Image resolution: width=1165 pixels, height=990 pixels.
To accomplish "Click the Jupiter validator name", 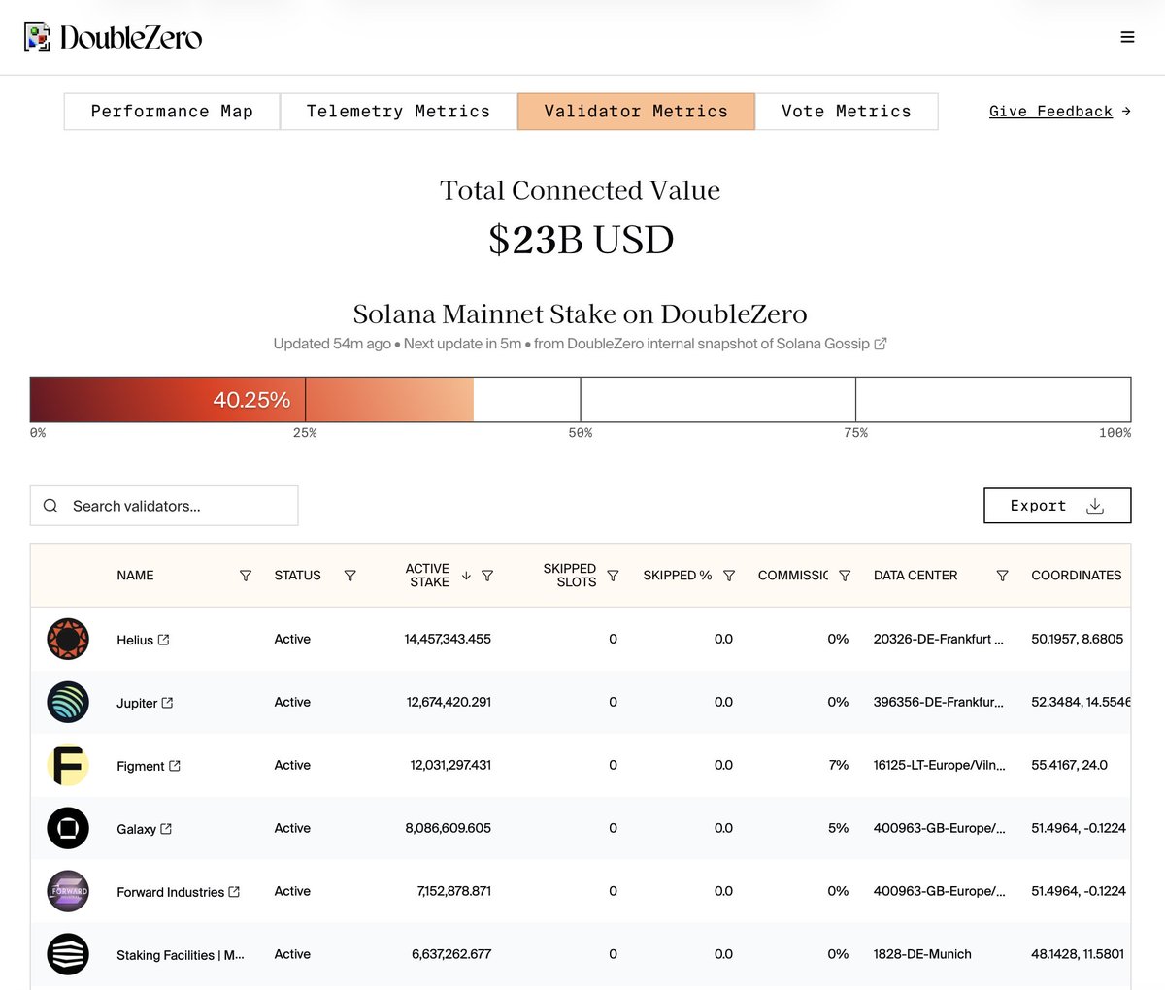I will tap(137, 704).
